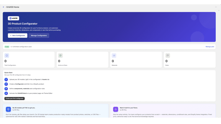Click the 3D models cube icon card
This screenshot has height=124, width=221.
pos(8,109)
